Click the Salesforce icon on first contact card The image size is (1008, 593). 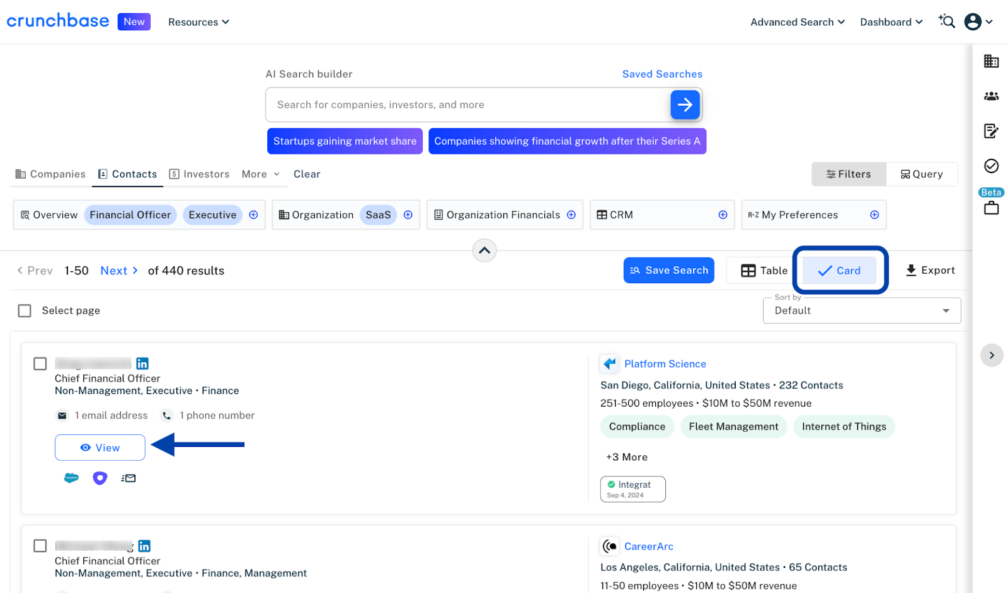[x=71, y=478]
